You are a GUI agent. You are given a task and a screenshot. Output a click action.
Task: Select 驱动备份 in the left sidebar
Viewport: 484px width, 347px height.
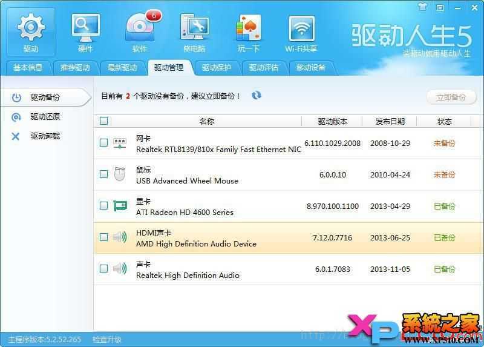46,97
